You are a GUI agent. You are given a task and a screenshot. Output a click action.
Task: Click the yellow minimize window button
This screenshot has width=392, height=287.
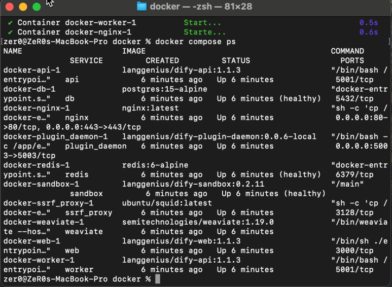(x=23, y=7)
